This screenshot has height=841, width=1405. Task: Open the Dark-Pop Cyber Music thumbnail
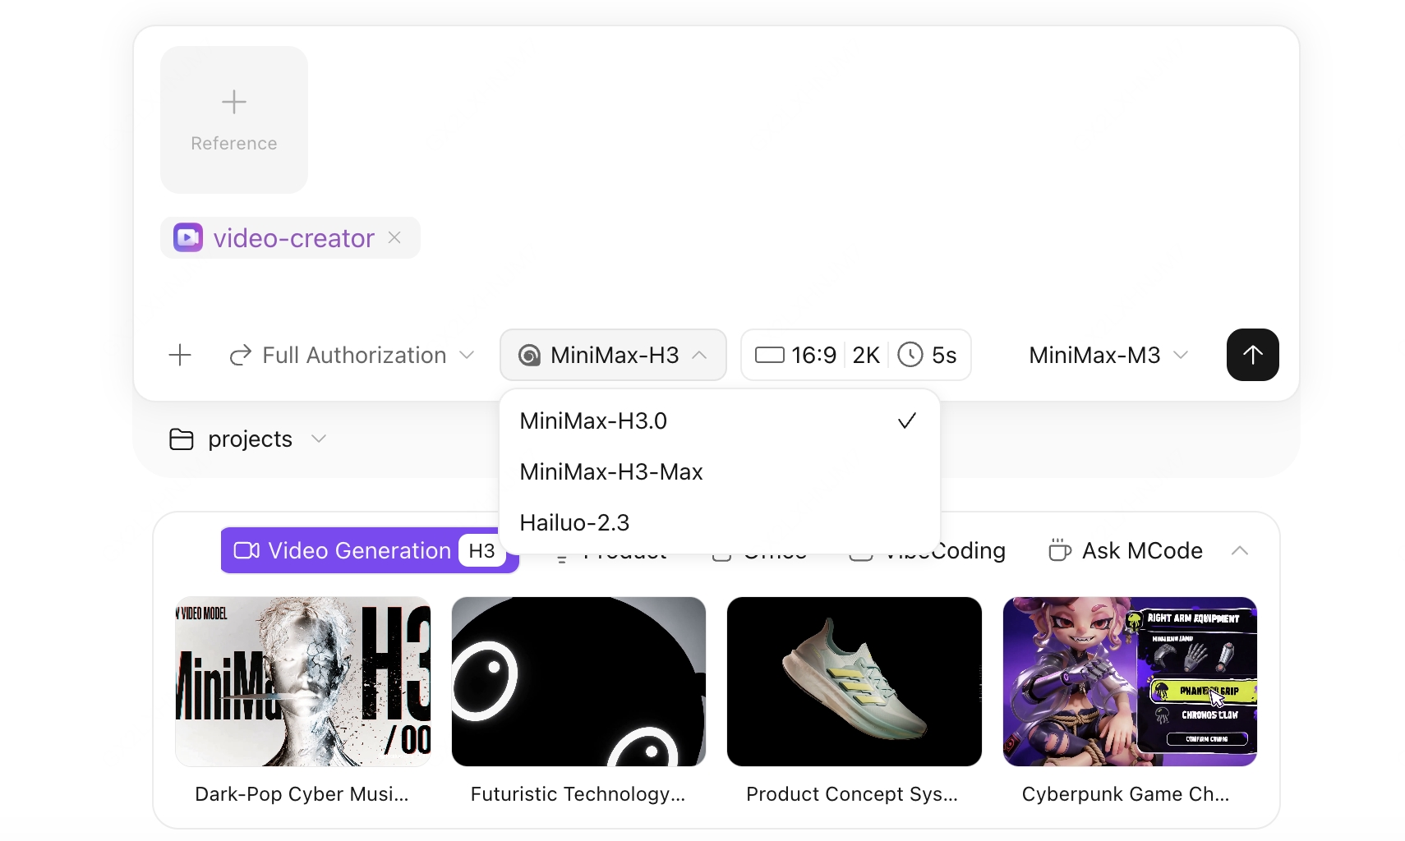point(302,682)
